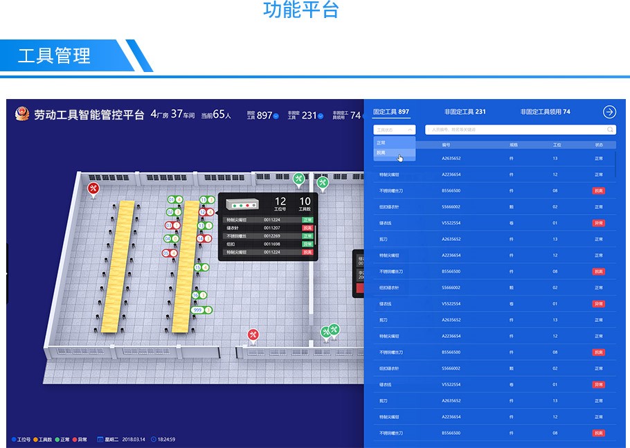Click the clock icon beside 18:24:59

tap(153, 439)
